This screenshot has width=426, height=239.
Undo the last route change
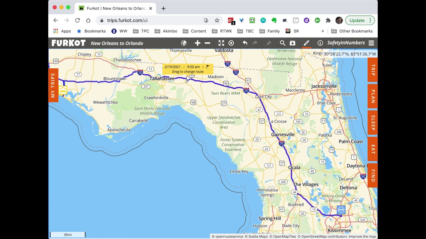245,43
